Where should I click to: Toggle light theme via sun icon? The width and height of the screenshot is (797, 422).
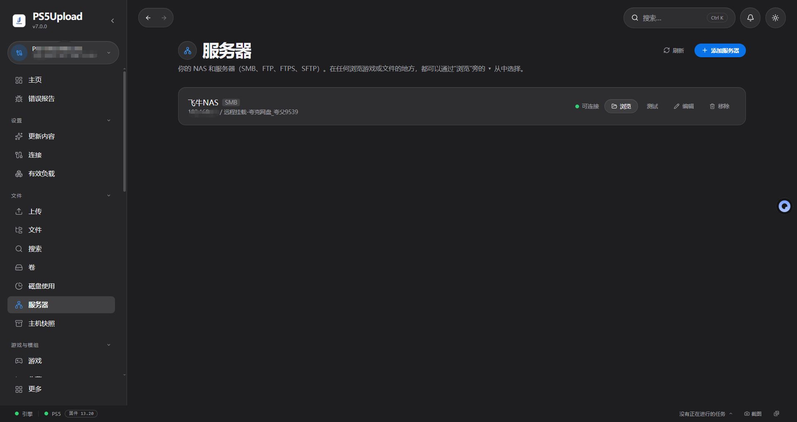click(x=775, y=18)
